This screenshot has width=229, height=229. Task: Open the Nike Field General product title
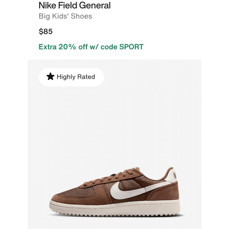click(75, 5)
